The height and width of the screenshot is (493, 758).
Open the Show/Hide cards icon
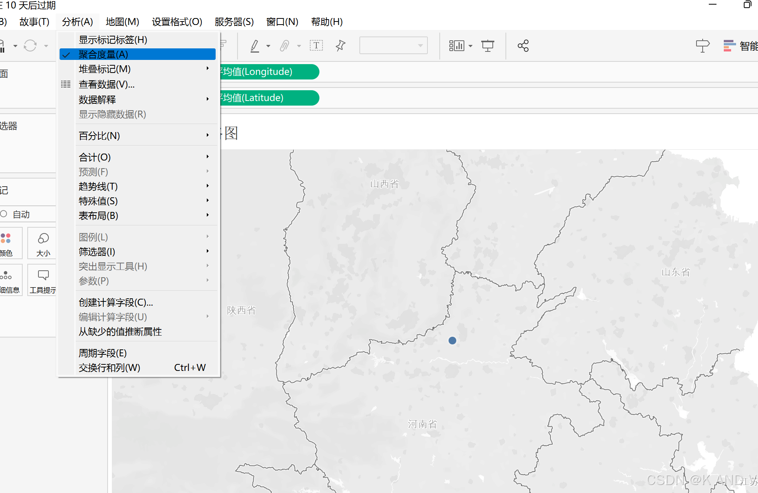(456, 46)
